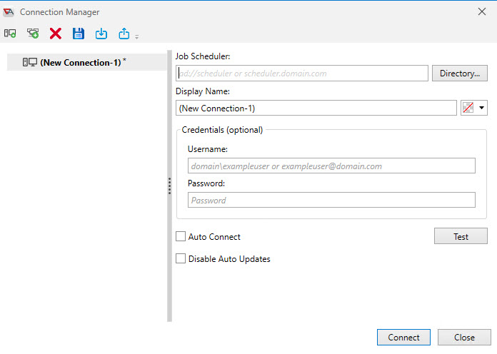Click into the Job Scheduler field

301,74
